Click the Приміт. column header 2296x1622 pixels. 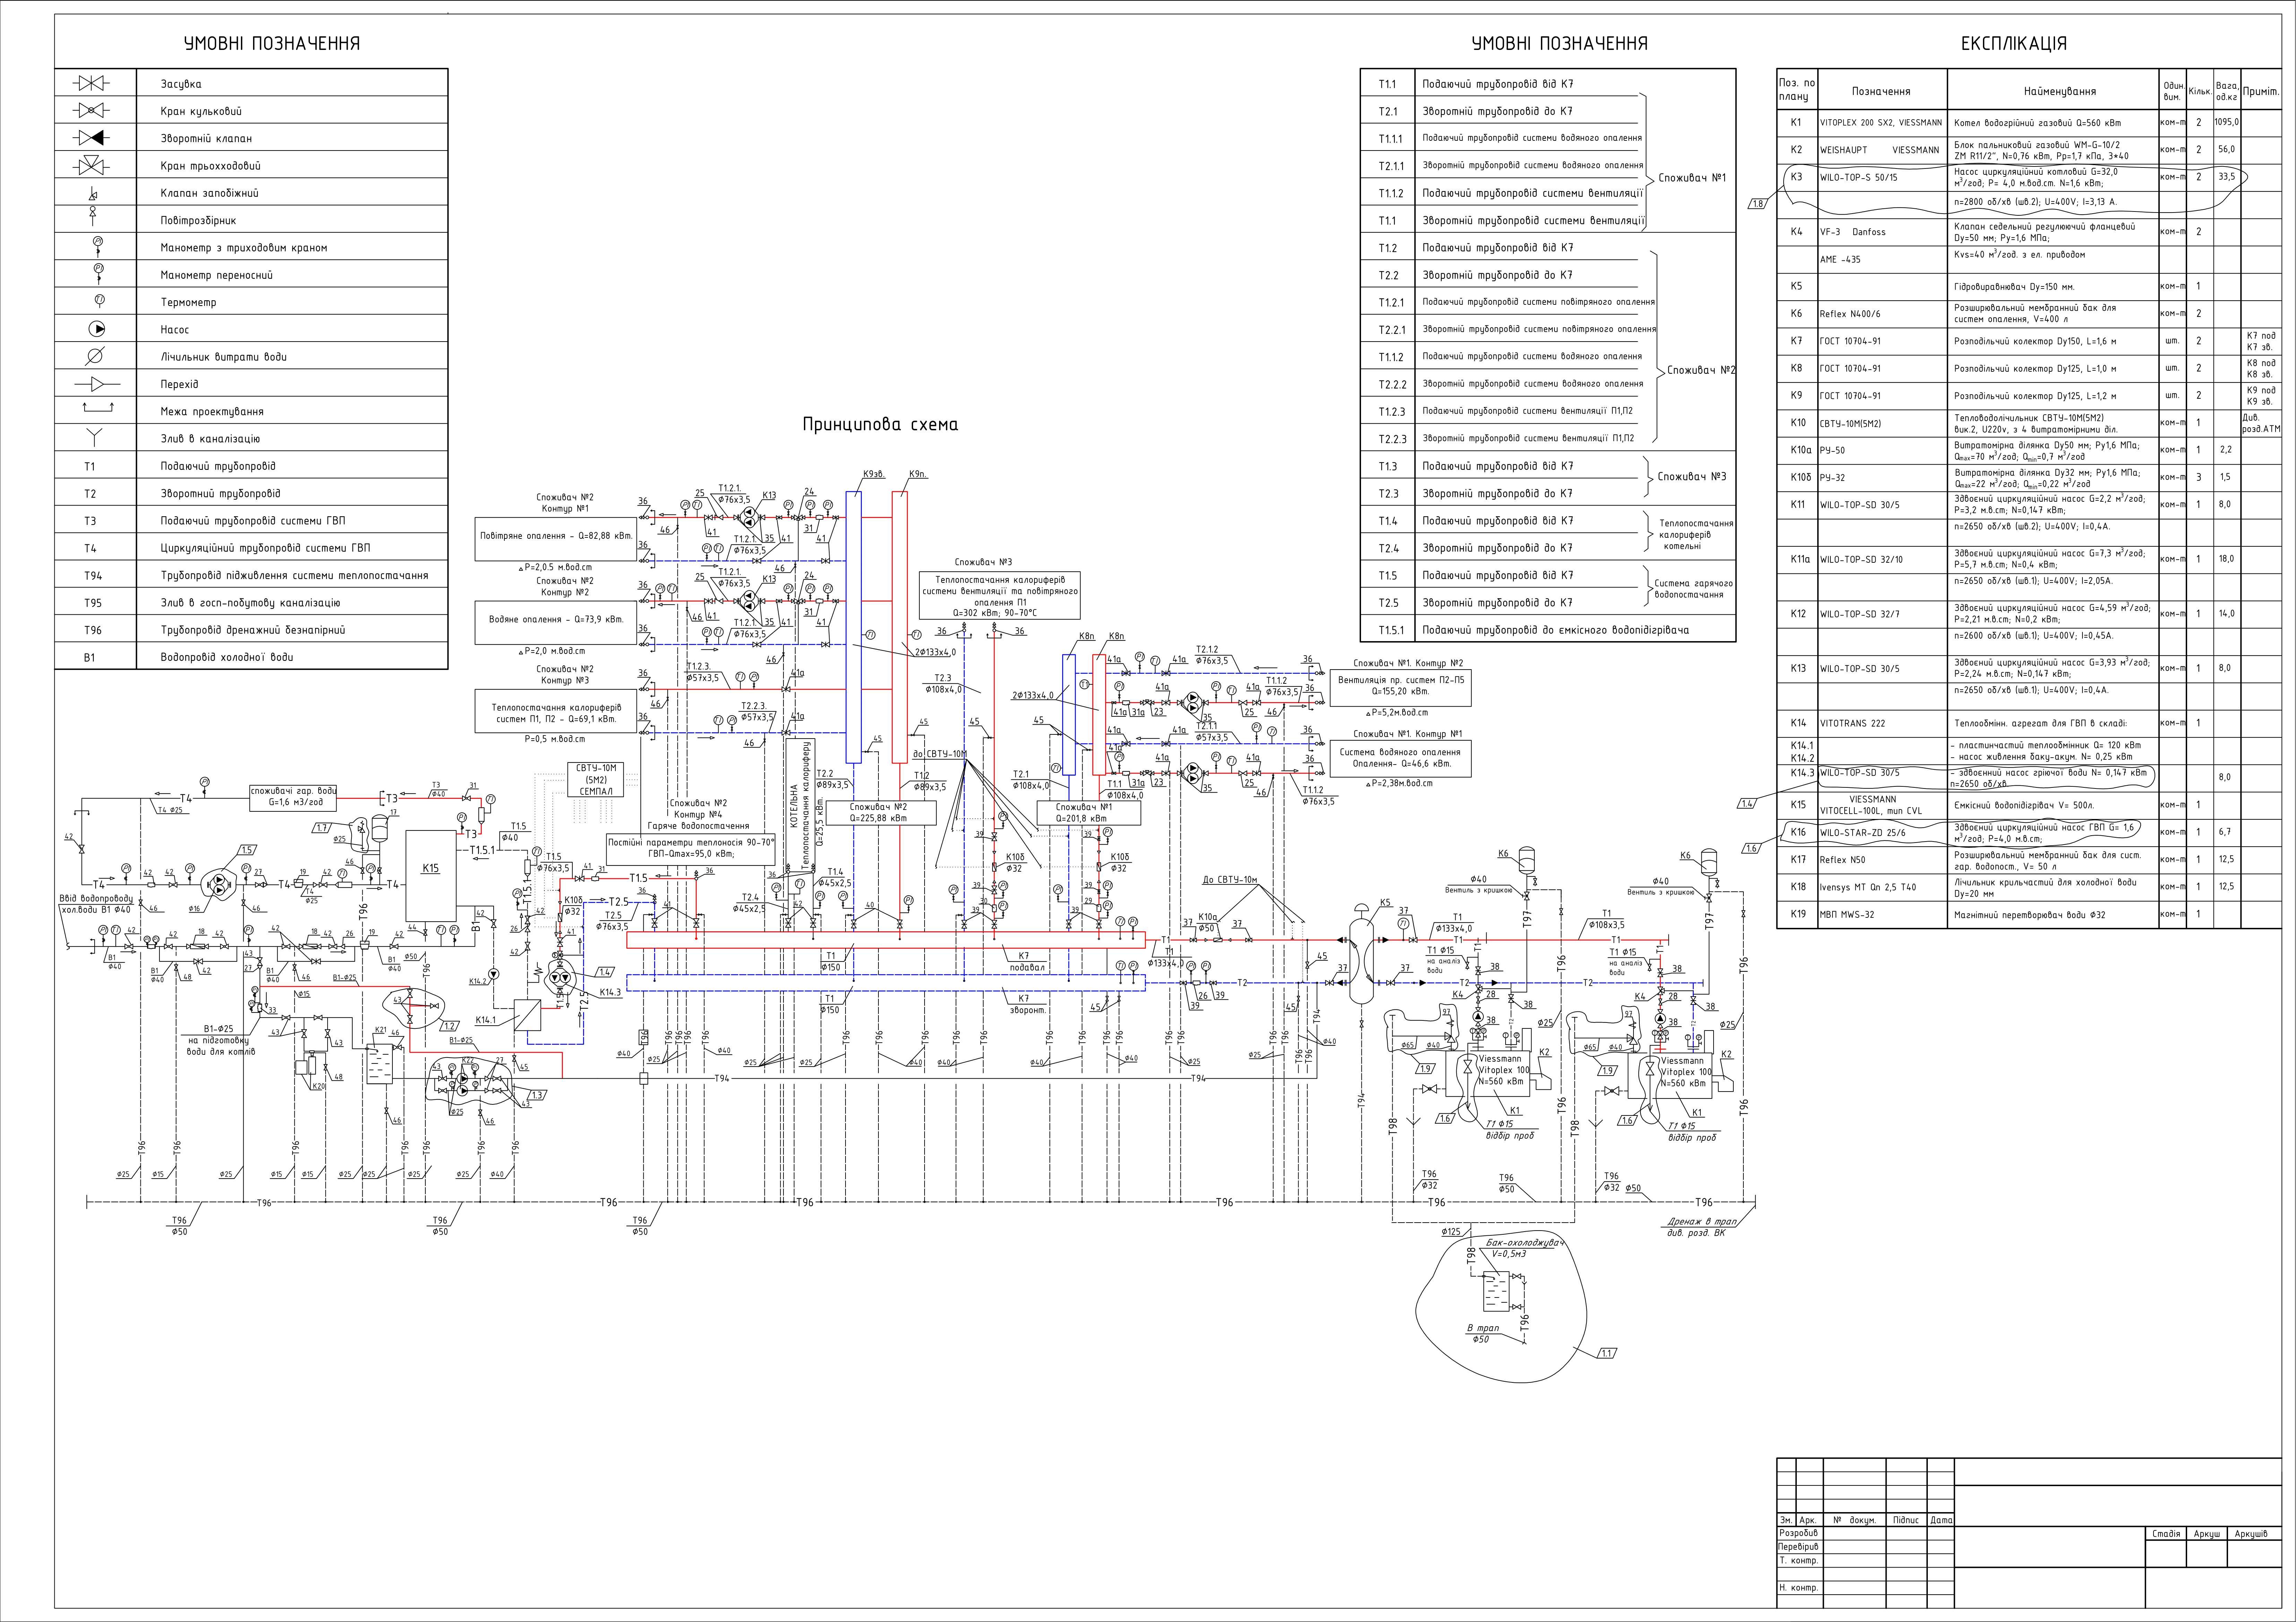pos(2261,91)
